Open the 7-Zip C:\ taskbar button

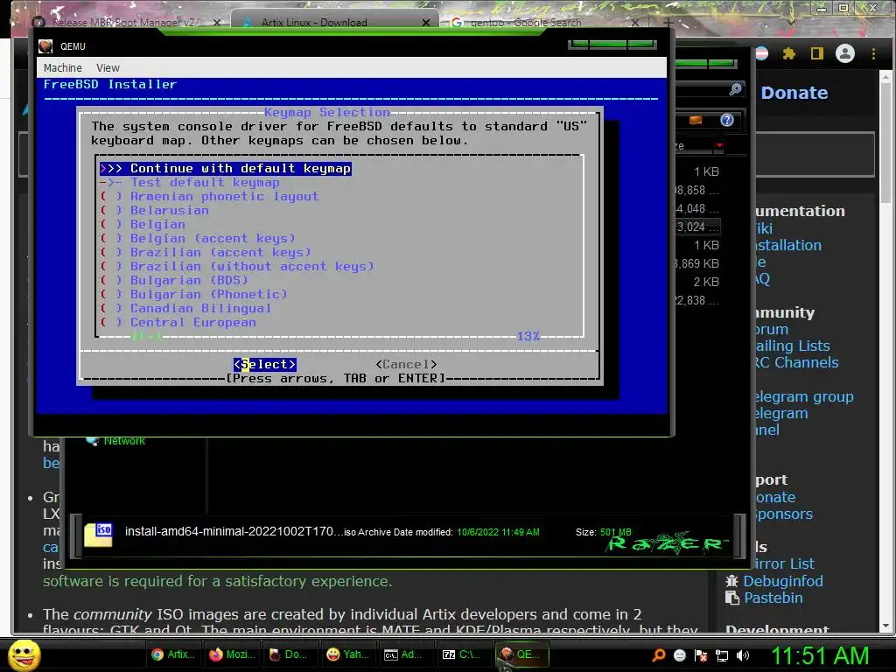464,654
